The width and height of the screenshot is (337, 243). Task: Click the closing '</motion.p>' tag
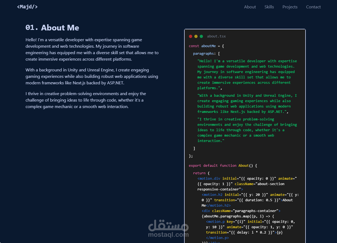[x=217, y=238]
